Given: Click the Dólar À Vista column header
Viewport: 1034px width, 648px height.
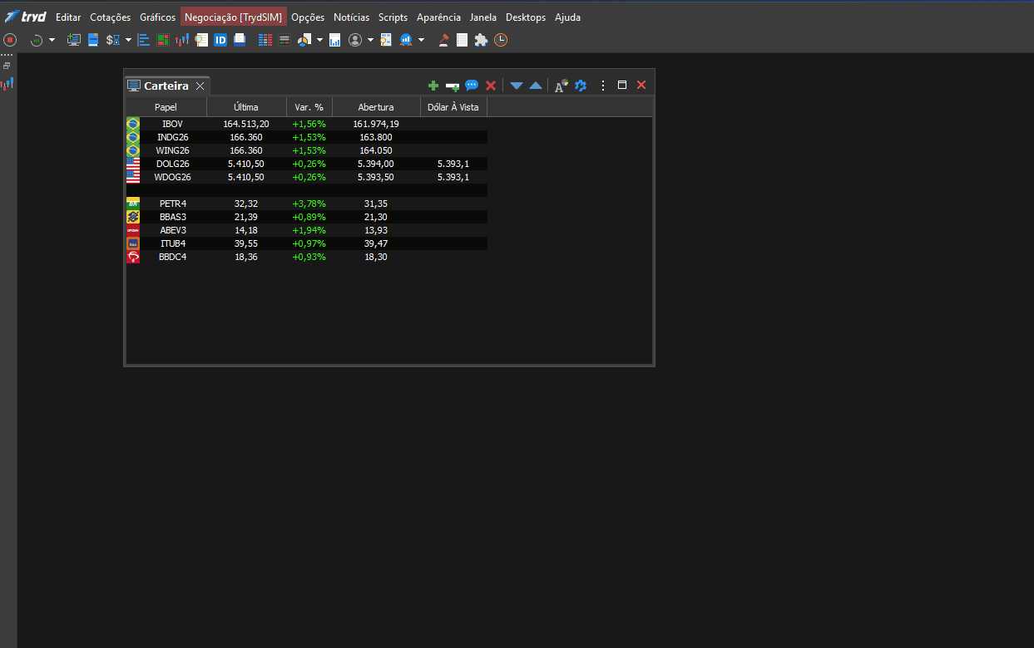Looking at the screenshot, I should pos(453,107).
